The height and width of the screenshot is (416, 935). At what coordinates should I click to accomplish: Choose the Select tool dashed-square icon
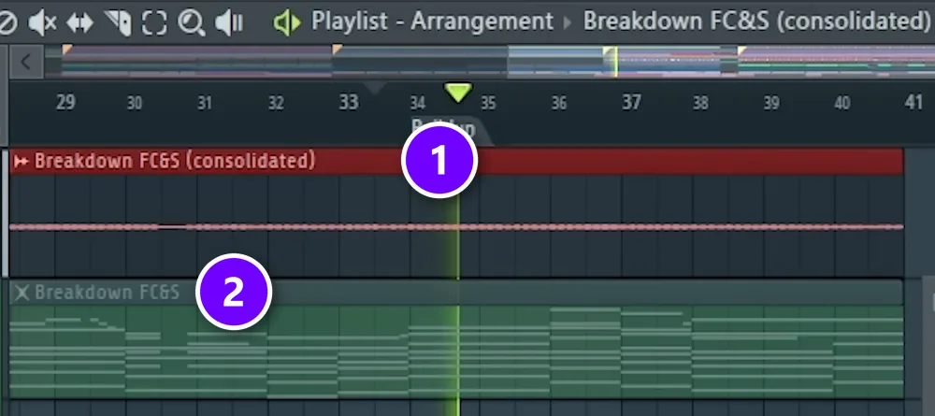(154, 22)
